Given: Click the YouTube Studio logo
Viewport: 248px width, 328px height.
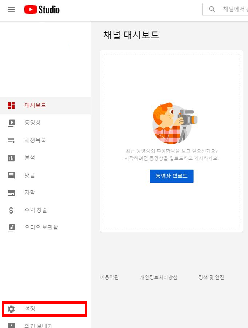Looking at the screenshot, I should click(x=42, y=10).
